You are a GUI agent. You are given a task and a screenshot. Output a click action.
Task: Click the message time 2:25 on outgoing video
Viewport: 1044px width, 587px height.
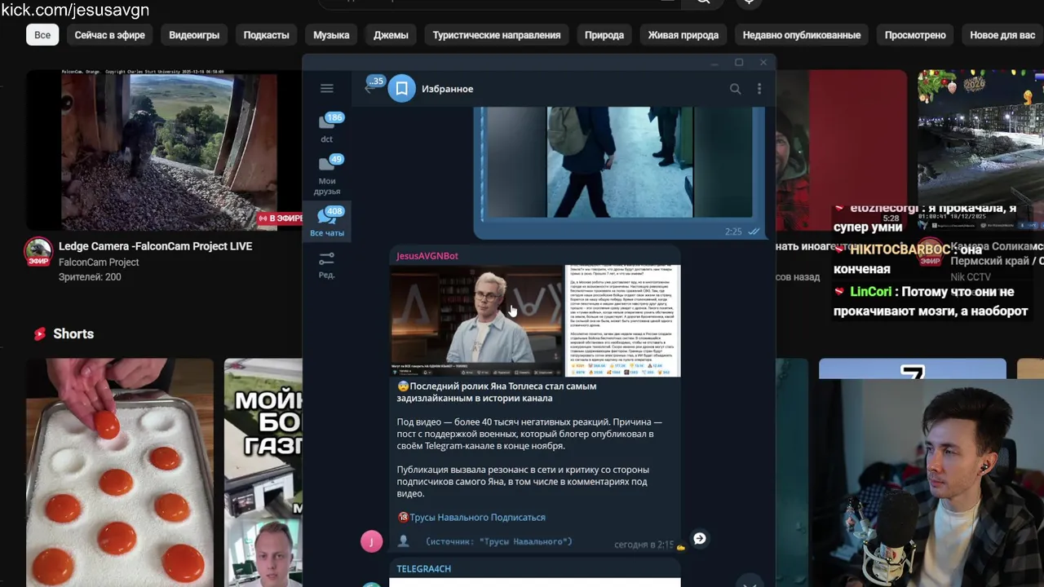click(x=733, y=232)
